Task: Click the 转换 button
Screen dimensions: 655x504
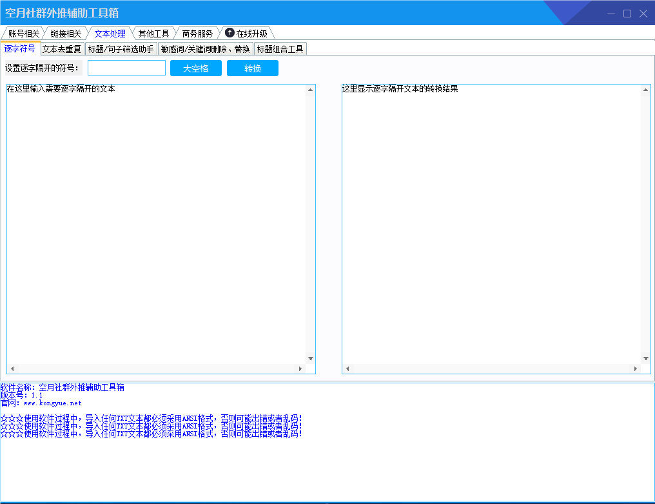Action: pyautogui.click(x=253, y=68)
